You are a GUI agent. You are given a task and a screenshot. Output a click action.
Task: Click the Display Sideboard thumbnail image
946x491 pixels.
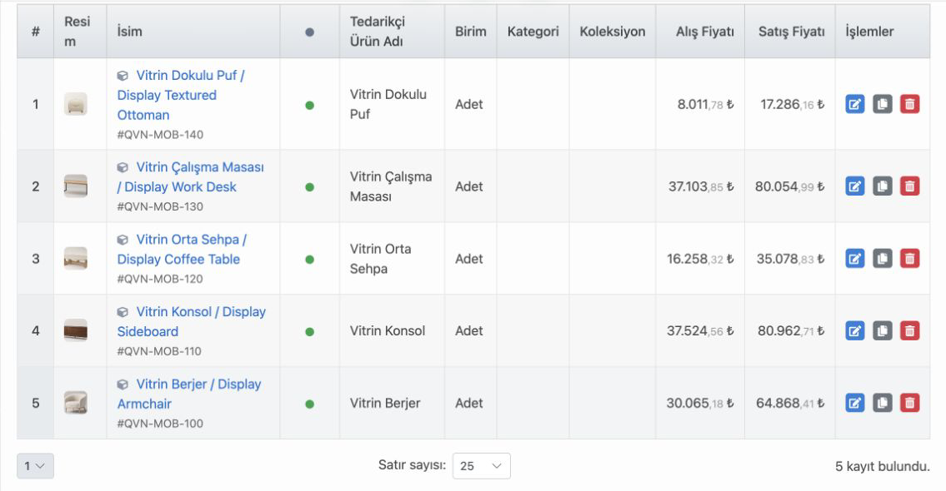[75, 330]
